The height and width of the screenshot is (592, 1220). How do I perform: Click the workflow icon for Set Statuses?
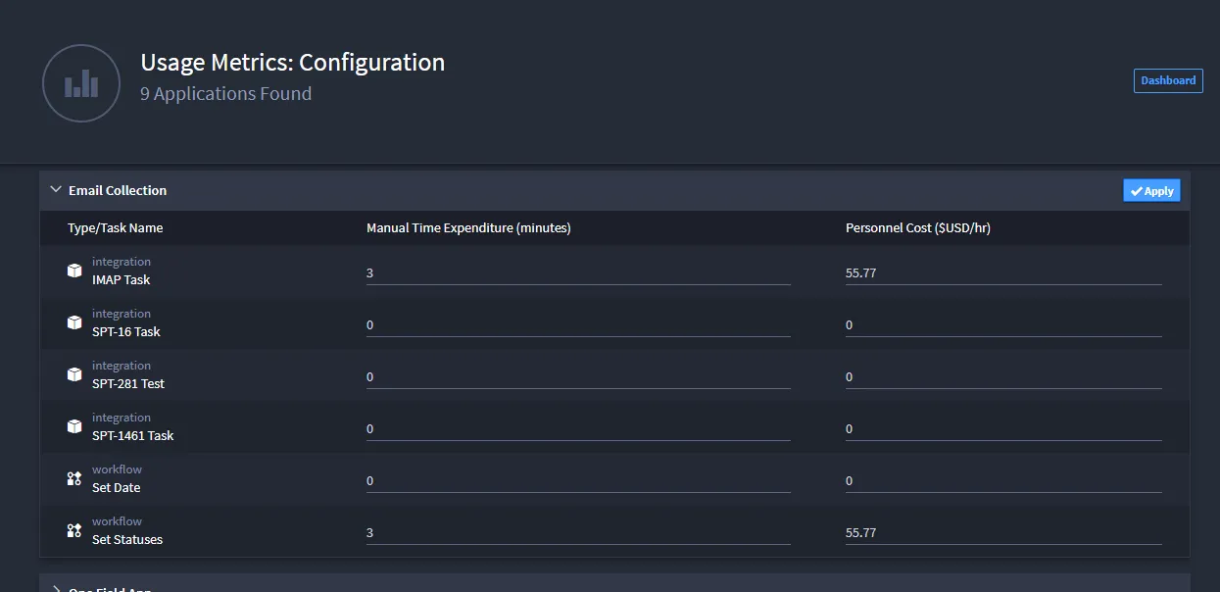pos(74,530)
